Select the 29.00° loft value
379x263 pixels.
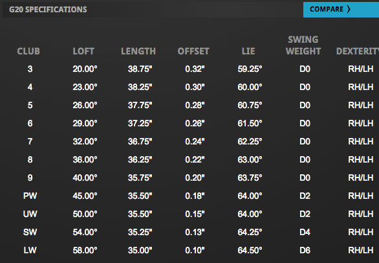85,123
